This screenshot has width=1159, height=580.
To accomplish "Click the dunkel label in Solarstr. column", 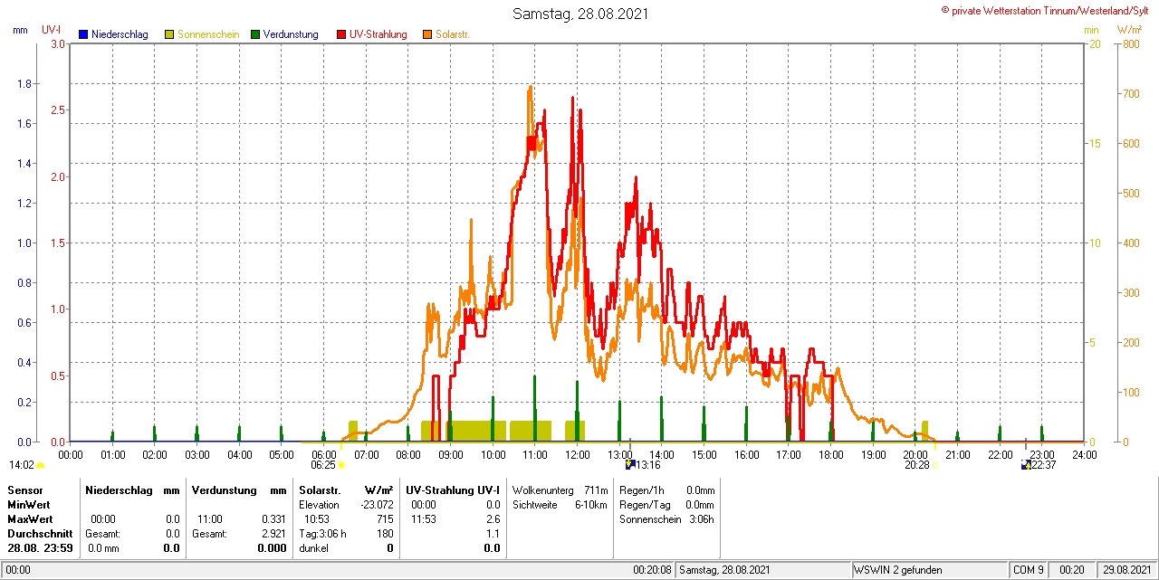I will (313, 548).
